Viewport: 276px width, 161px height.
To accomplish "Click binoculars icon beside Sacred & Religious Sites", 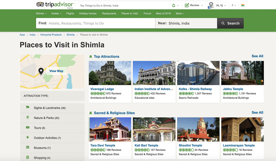I will click(91, 113).
